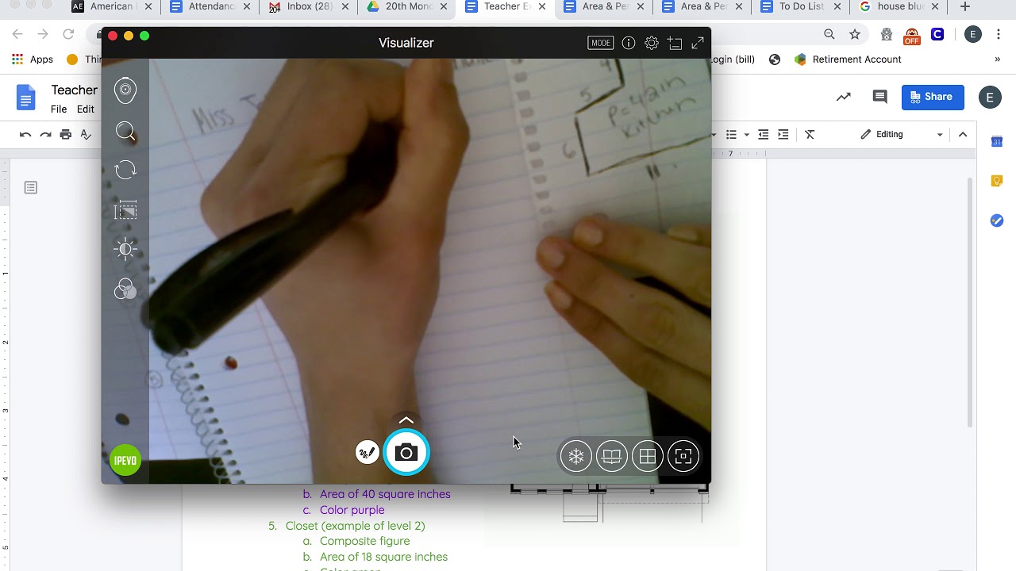Click the zoom-out magnifier icon in the address bar
The image size is (1016, 571).
click(829, 34)
